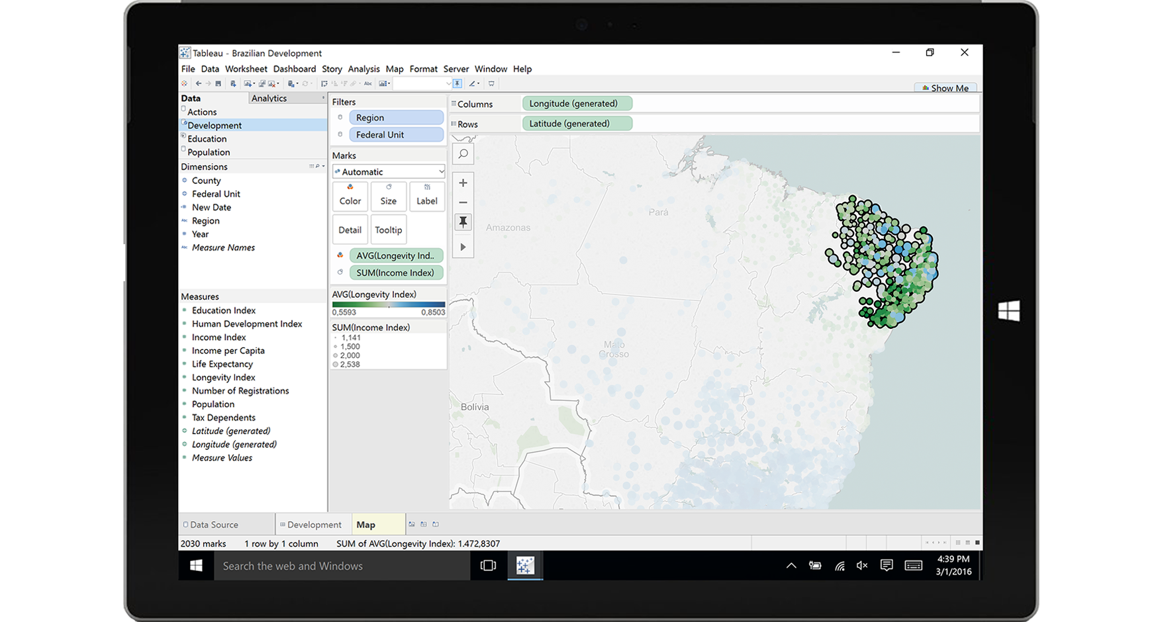Swap rows and columns using the toolbar
1152x622 pixels.
coord(324,83)
